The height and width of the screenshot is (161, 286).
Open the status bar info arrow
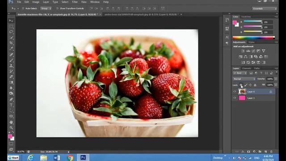tap(68, 152)
